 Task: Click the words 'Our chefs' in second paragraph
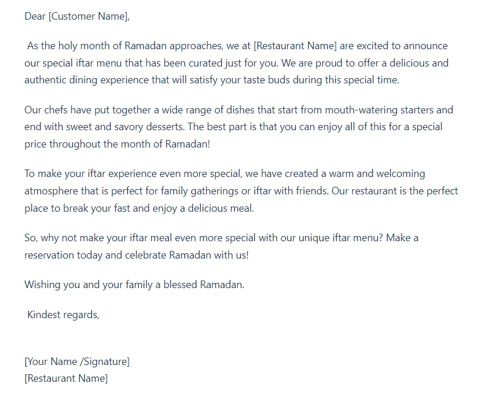pyautogui.click(x=46, y=110)
